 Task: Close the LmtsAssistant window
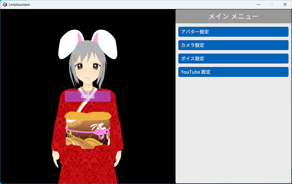click(285, 4)
